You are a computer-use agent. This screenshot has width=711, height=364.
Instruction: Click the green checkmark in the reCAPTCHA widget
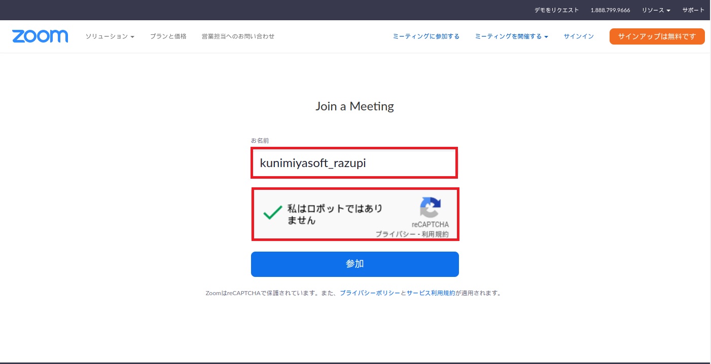click(x=271, y=212)
